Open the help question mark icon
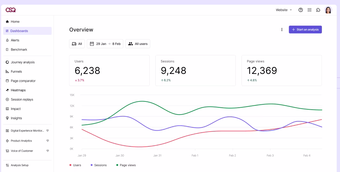 tap(301, 10)
